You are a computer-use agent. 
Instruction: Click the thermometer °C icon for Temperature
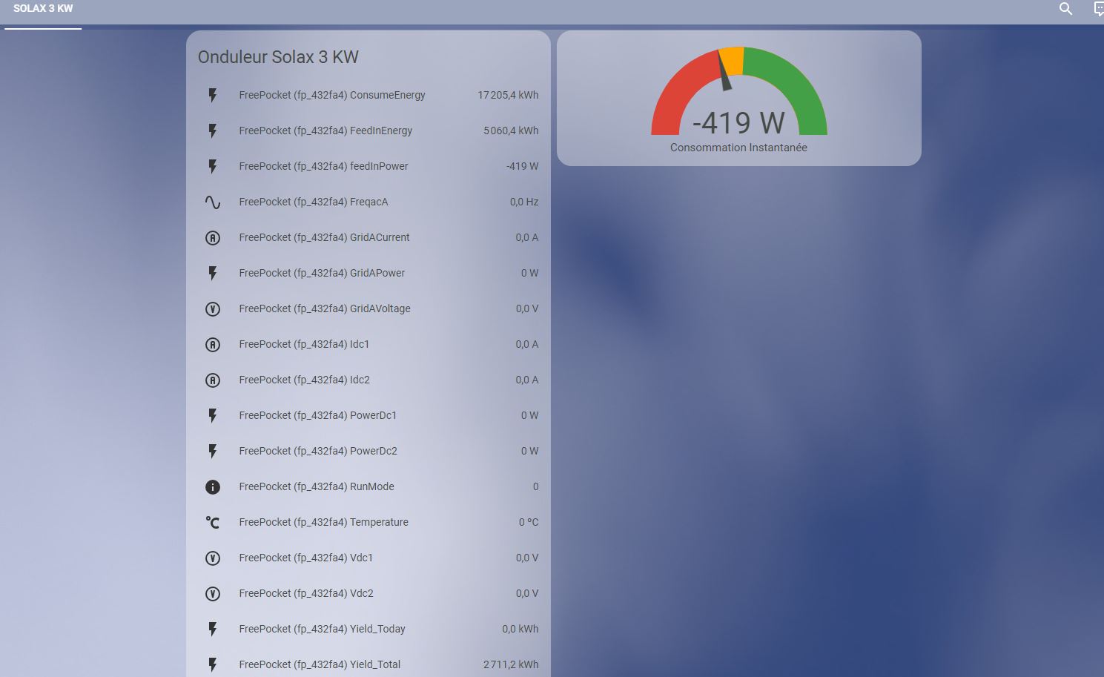[x=213, y=522]
